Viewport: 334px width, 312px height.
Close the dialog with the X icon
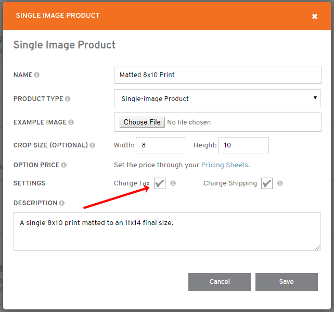315,17
